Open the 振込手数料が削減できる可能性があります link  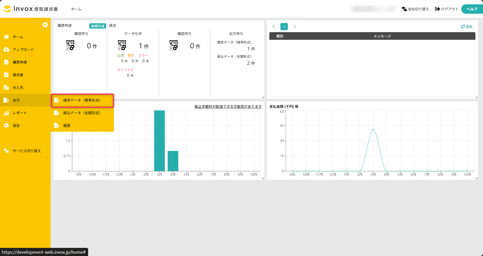pyautogui.click(x=228, y=107)
